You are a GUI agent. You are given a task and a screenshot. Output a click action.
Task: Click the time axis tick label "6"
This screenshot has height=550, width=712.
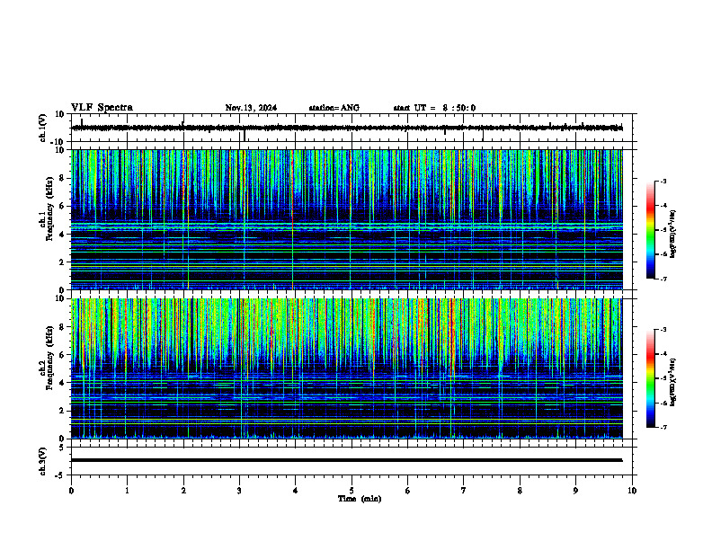click(x=408, y=491)
